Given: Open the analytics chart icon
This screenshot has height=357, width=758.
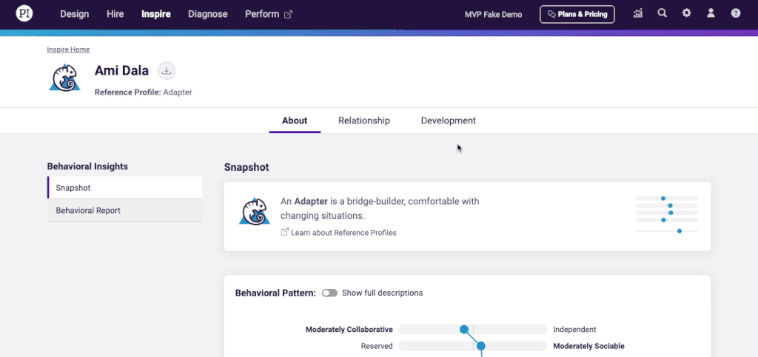Looking at the screenshot, I should (638, 13).
